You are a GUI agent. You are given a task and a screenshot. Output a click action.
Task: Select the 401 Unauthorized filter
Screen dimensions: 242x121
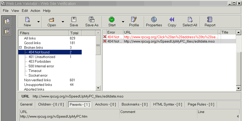[x=42, y=57]
